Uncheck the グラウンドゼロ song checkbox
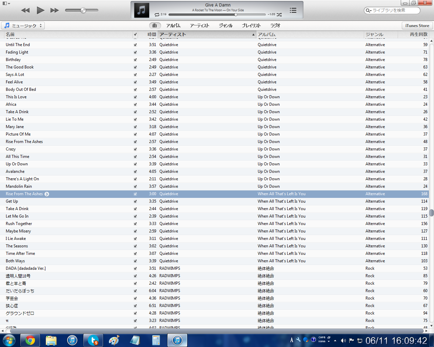434x347 pixels. point(135,313)
